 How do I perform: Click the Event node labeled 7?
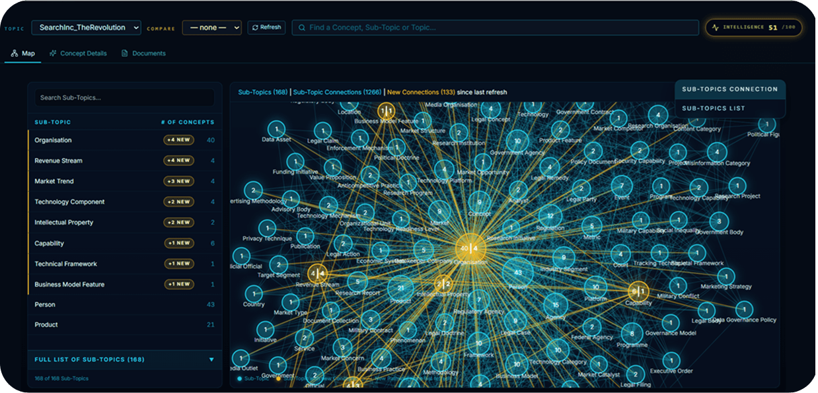click(x=621, y=186)
